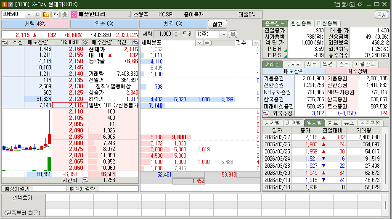This screenshot has height=219, width=392.
Task: Click the 매수상위 header
Action: [x=357, y=71]
